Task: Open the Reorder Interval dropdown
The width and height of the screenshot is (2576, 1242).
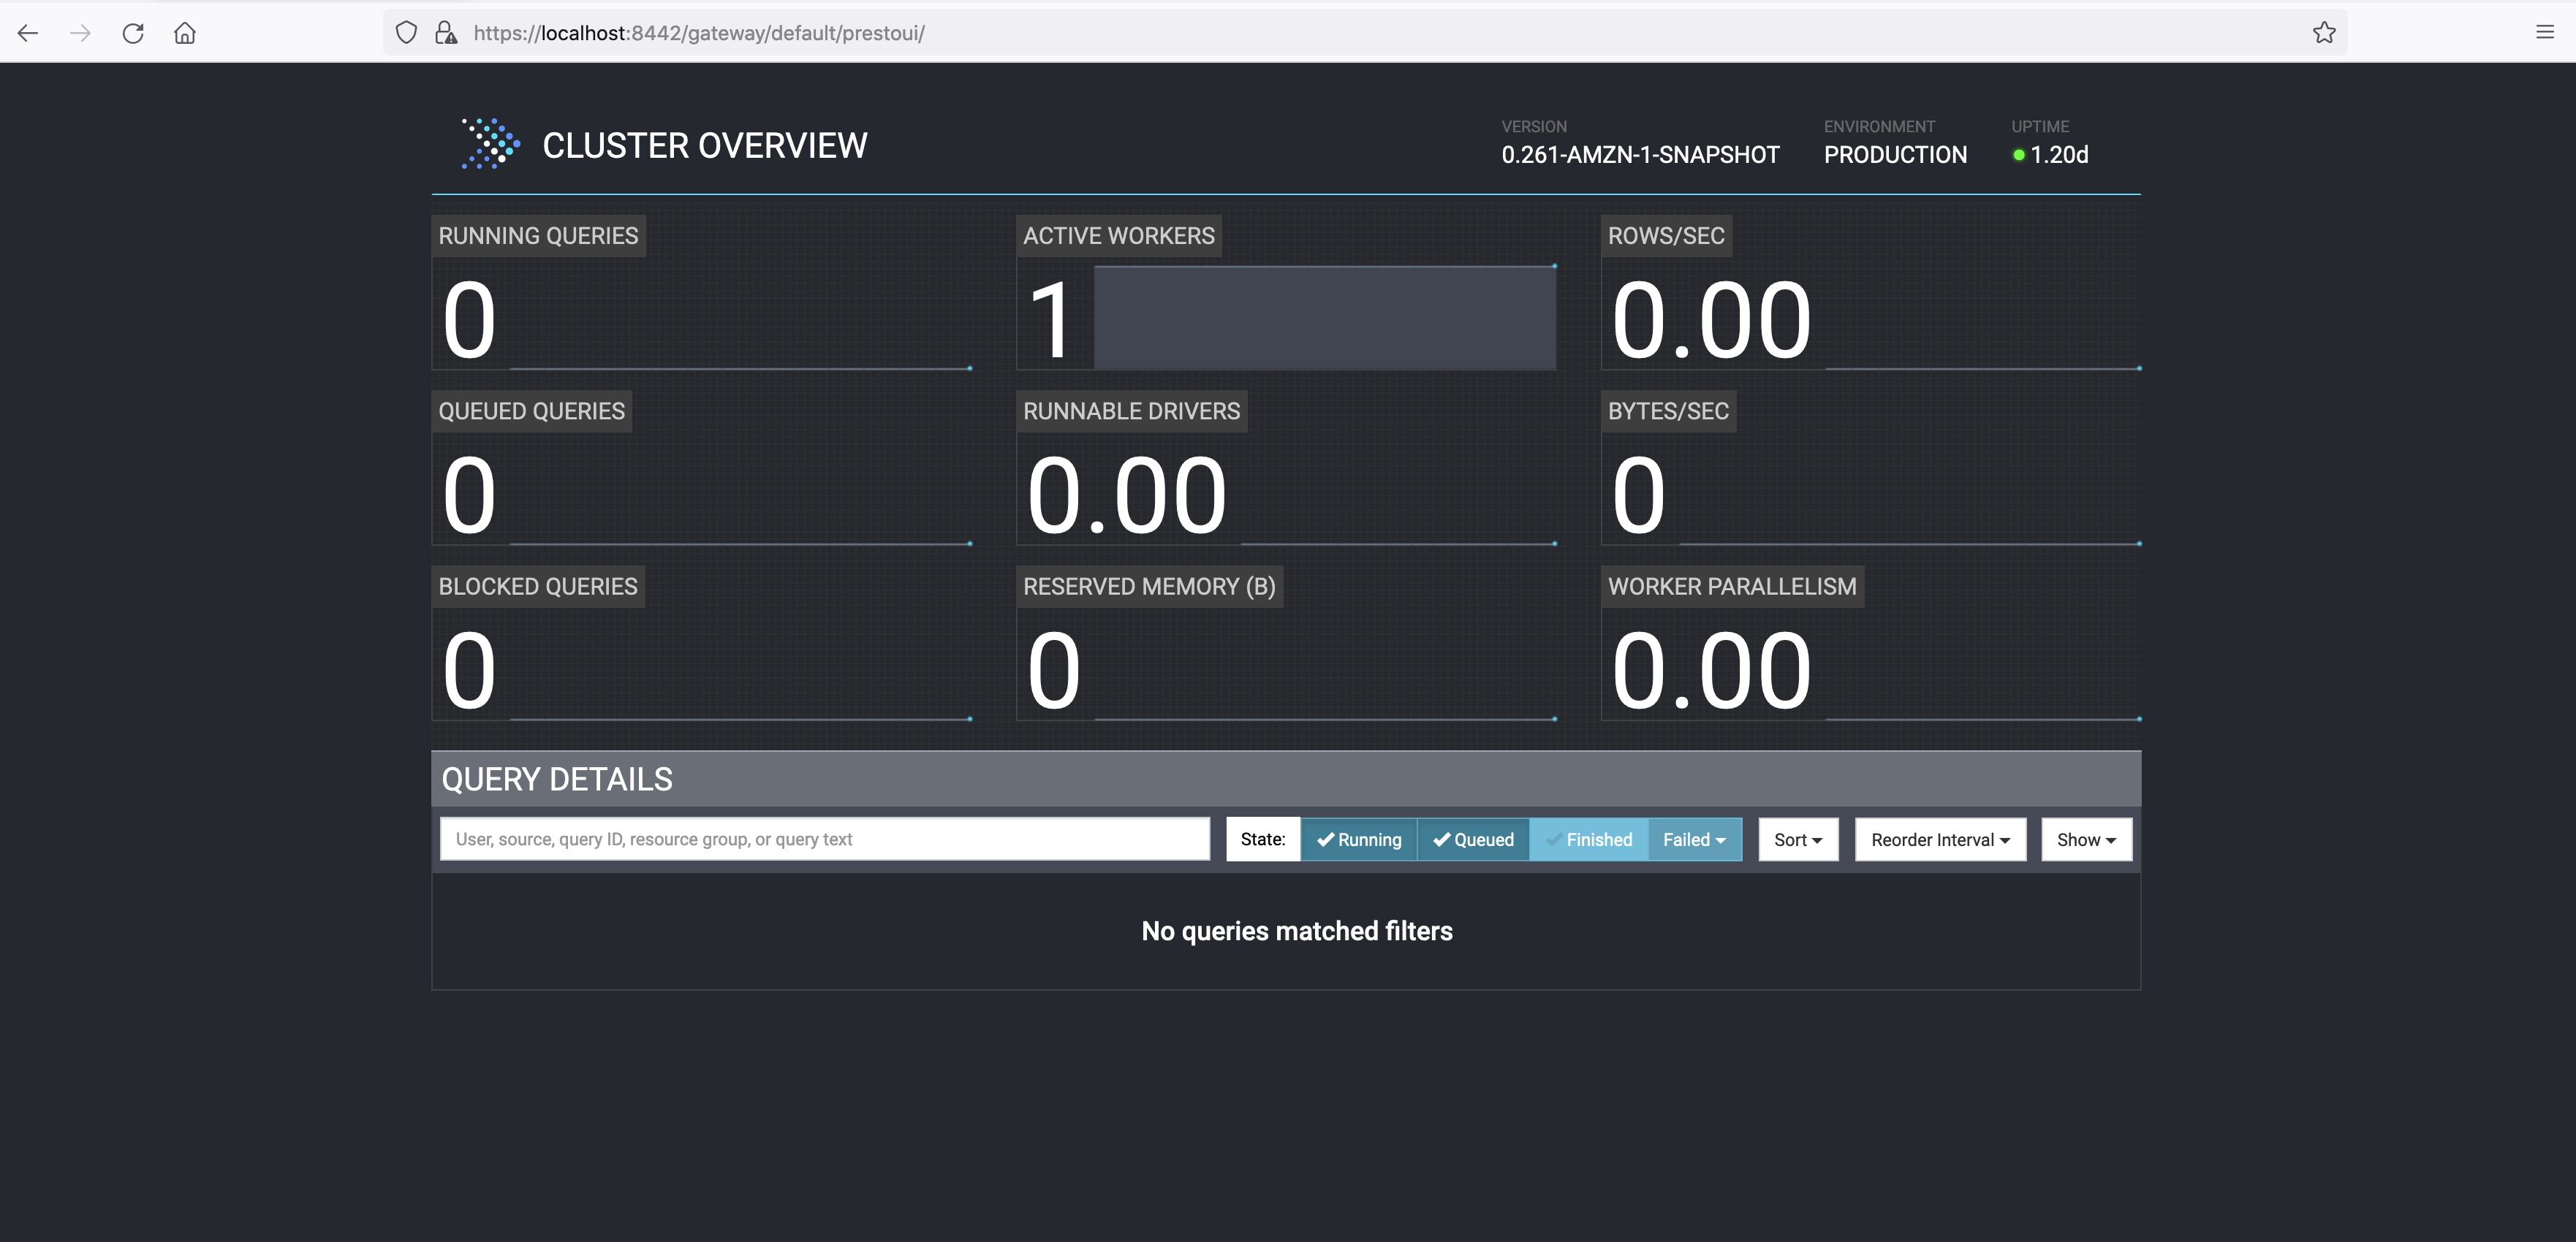Action: [1939, 839]
